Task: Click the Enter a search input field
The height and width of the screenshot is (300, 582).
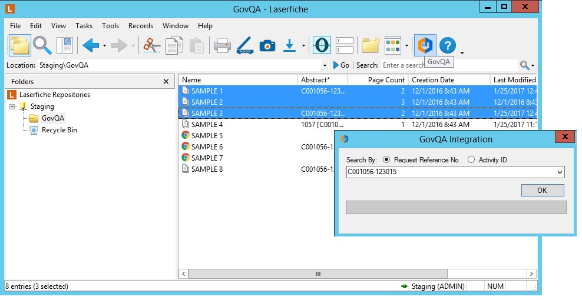Action: 449,65
